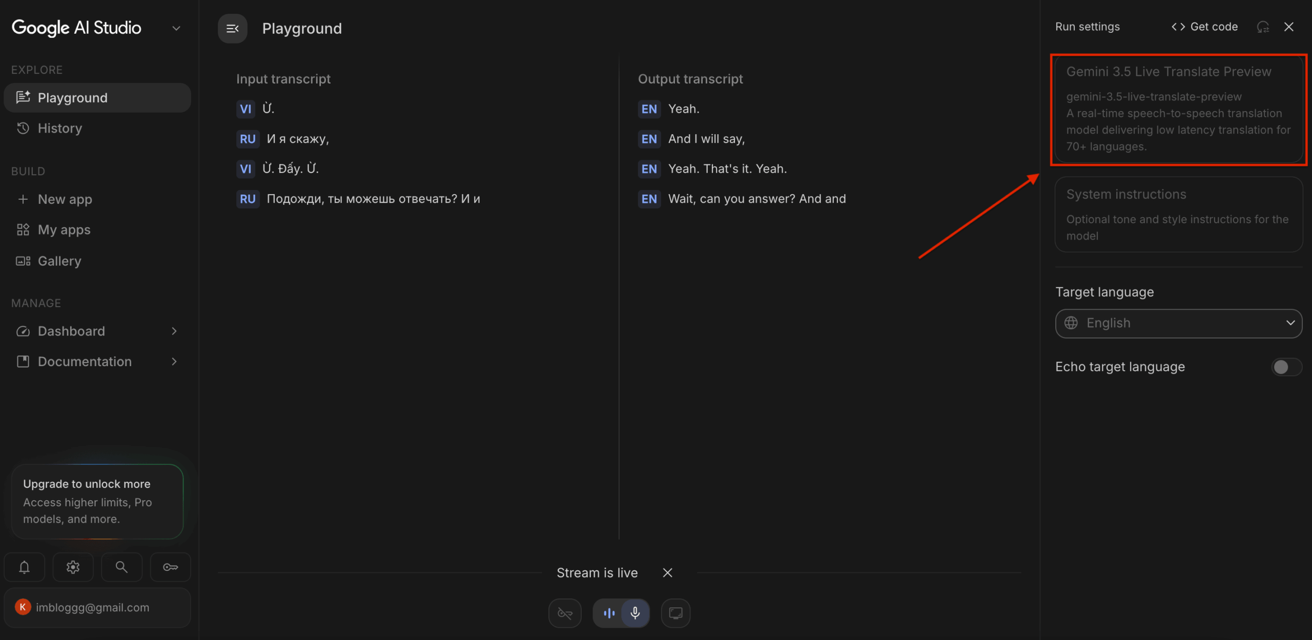
Task: Click the Documentation book icon
Action: 23,361
